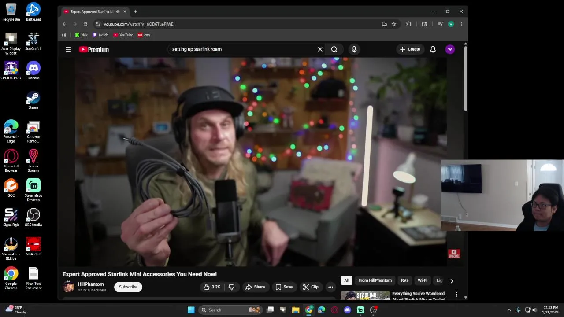
Task: Open more actions for the video
Action: tap(330, 287)
